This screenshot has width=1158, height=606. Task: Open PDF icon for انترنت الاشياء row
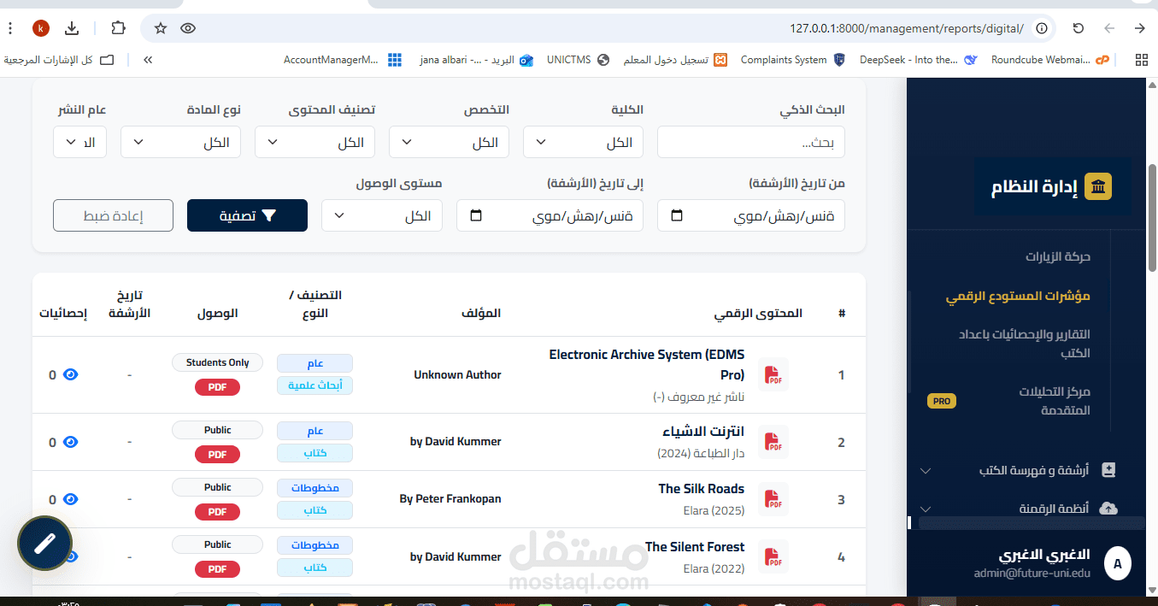[773, 442]
